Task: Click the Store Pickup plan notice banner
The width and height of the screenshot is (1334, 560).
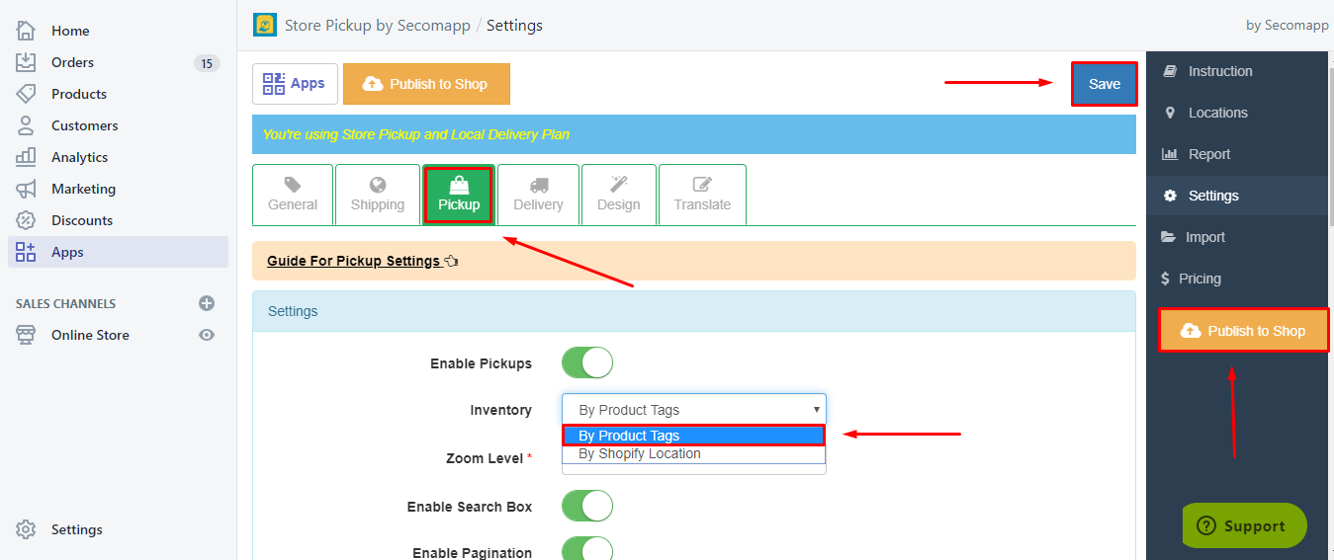Action: (x=694, y=134)
